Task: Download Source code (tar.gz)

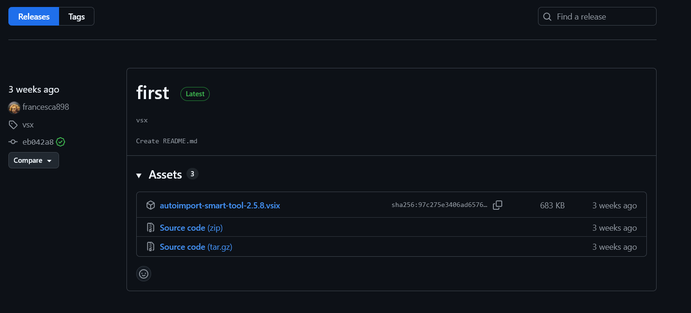Action: tap(196, 247)
